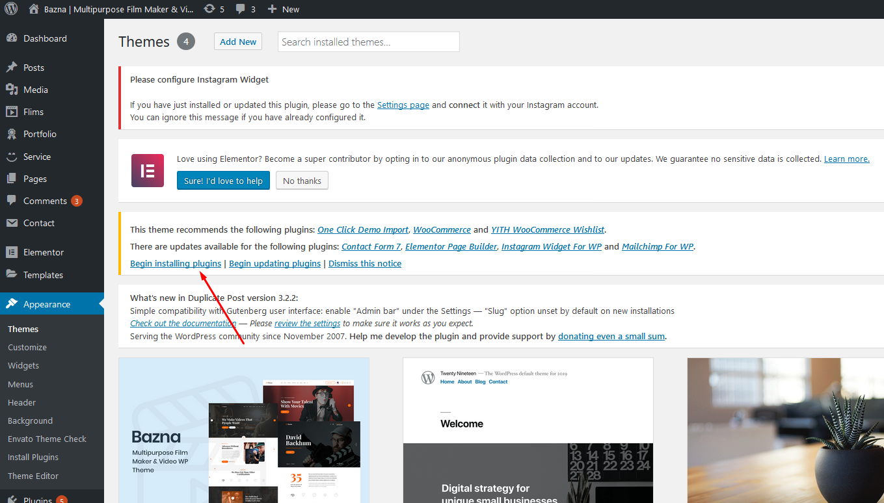The image size is (884, 503).
Task: Click the Elementor icon in sidebar
Action: tap(12, 252)
